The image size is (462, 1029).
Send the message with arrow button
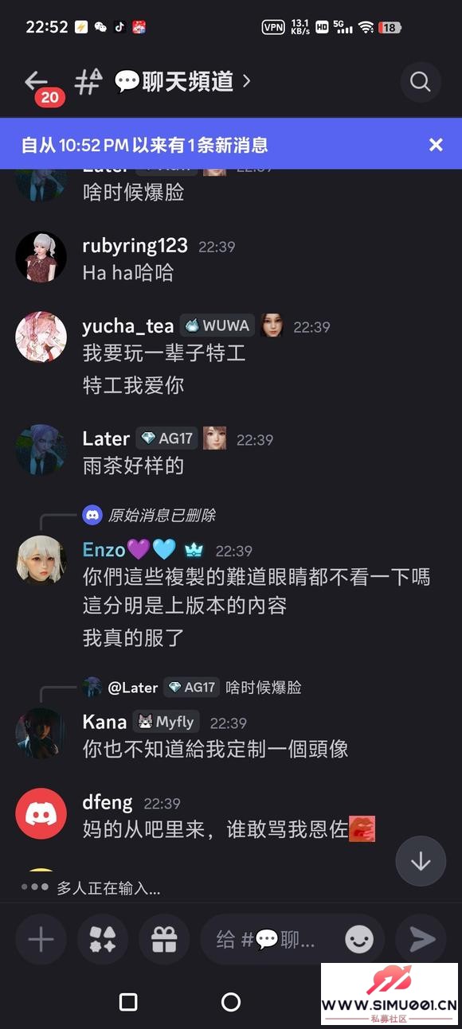(x=422, y=940)
